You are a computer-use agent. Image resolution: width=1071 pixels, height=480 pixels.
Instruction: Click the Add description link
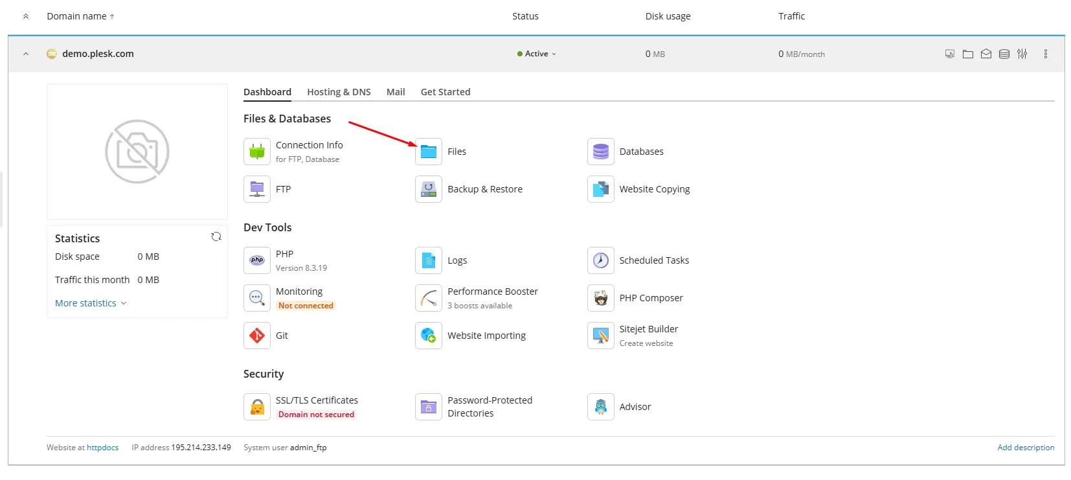point(1025,448)
